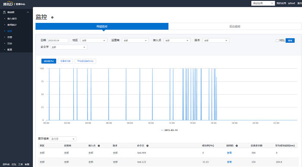Click the 我的应用 header link

[x=281, y=3]
